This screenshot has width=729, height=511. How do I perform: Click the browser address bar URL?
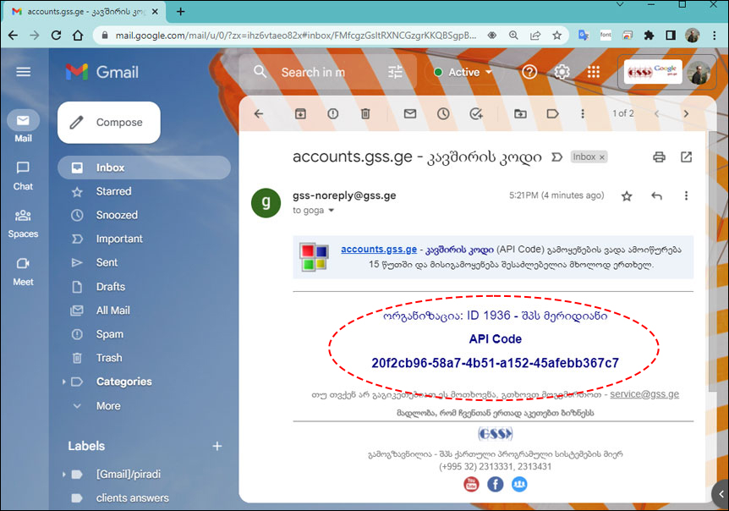296,35
